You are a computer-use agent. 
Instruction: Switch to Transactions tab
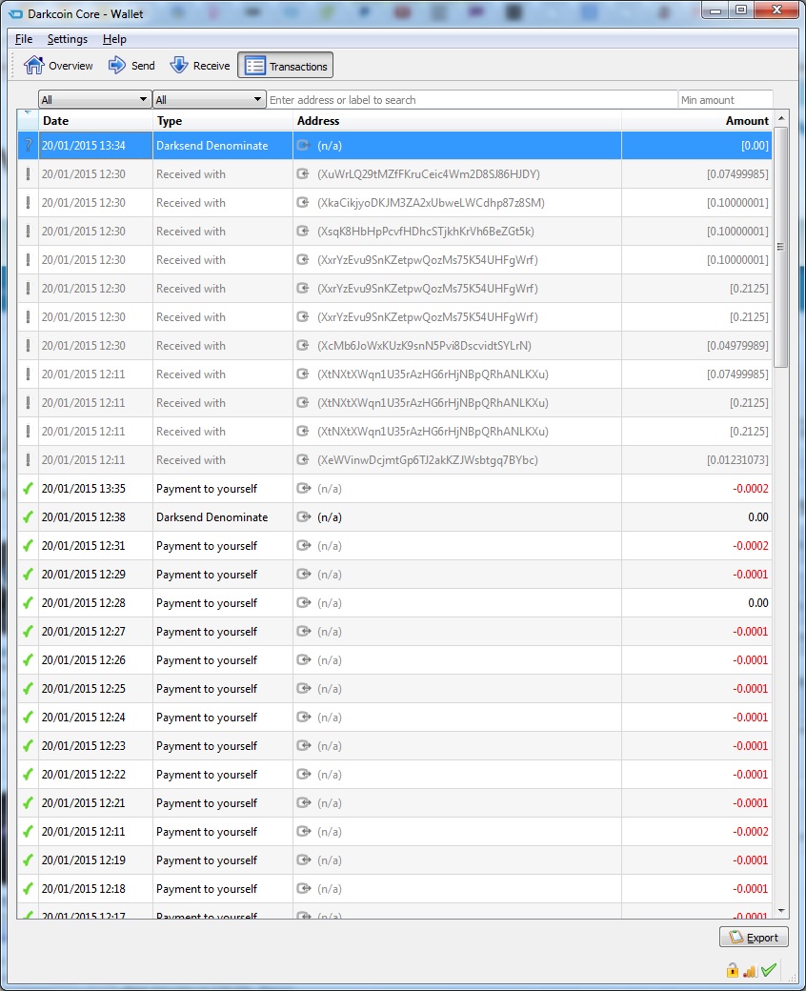(286, 66)
